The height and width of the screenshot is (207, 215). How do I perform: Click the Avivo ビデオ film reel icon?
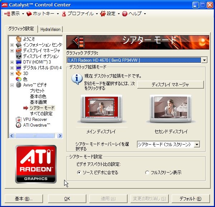[19, 85]
